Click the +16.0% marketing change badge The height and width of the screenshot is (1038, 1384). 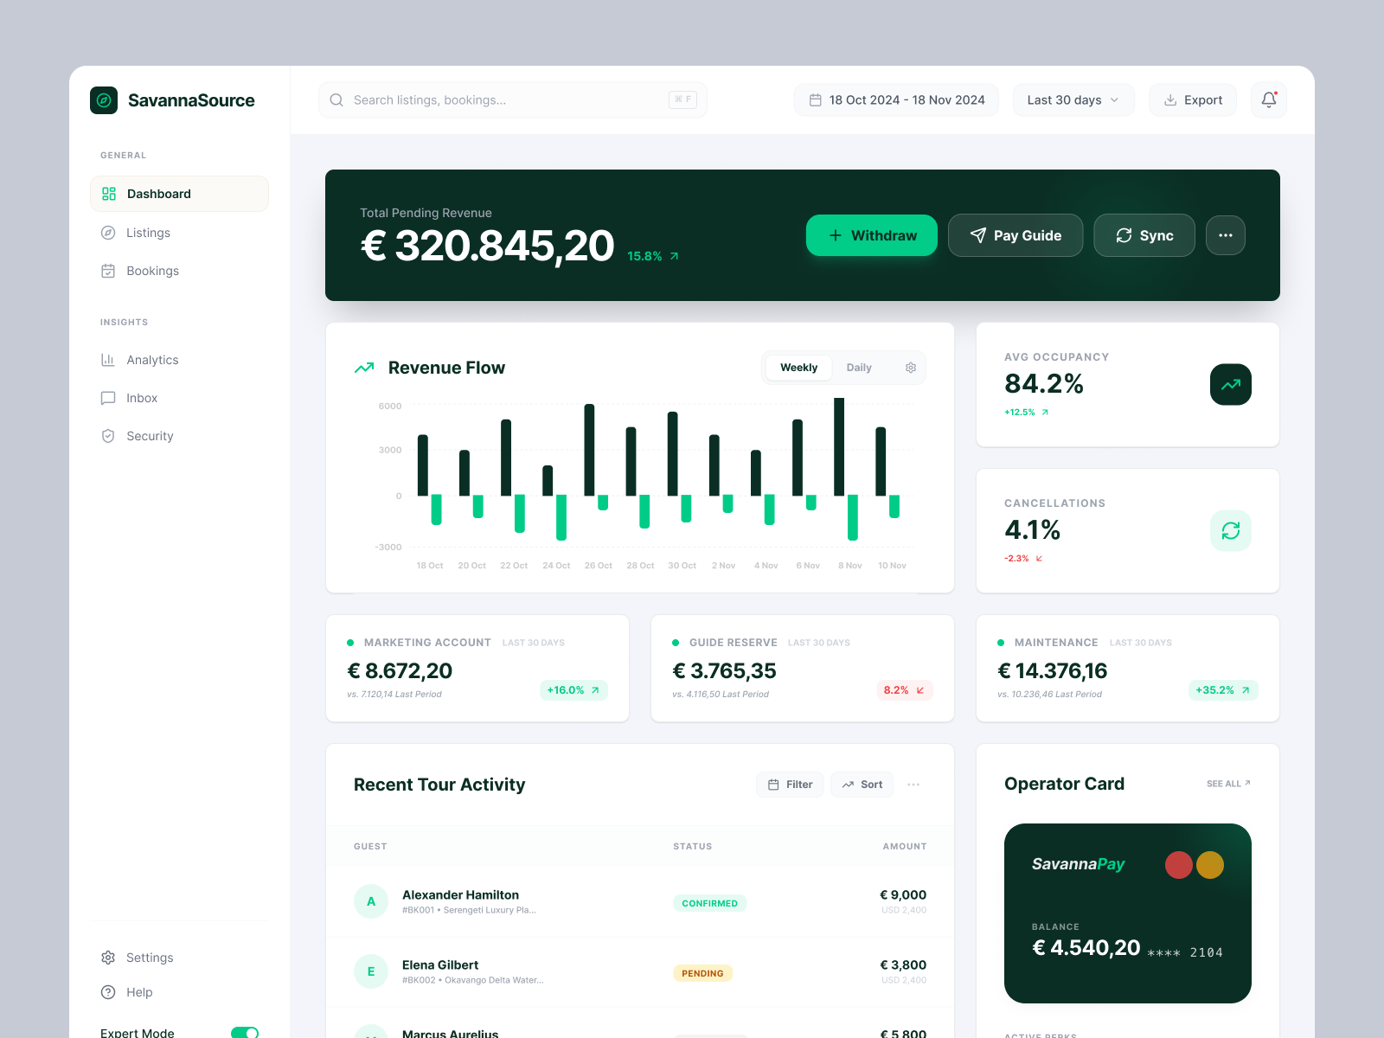[x=573, y=690]
